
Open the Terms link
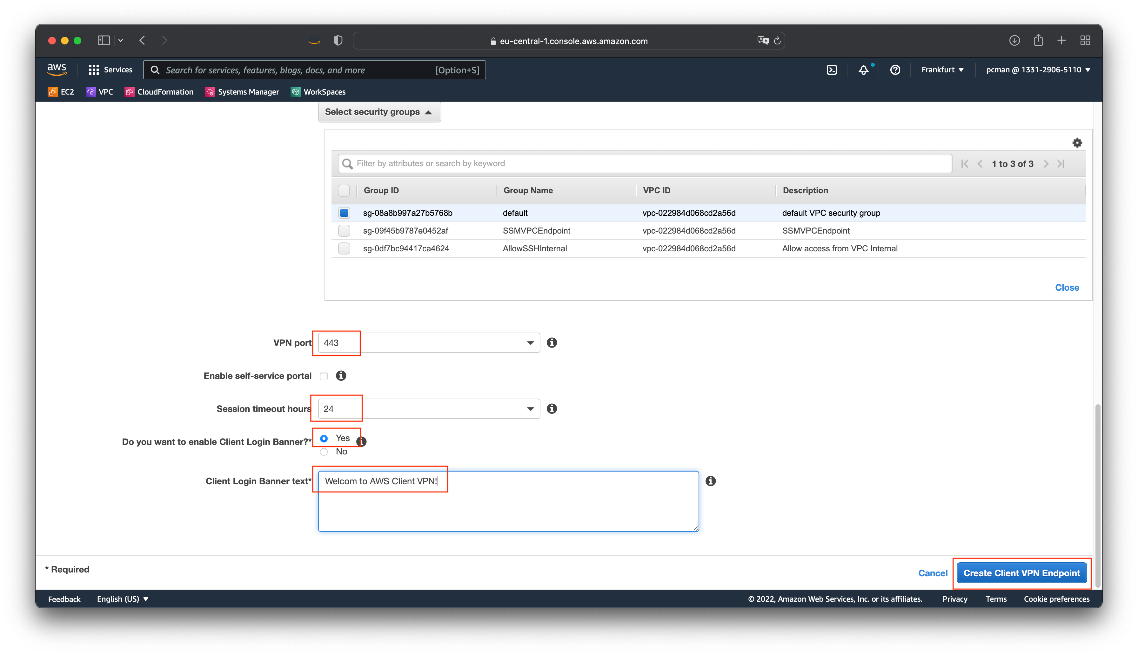[996, 599]
